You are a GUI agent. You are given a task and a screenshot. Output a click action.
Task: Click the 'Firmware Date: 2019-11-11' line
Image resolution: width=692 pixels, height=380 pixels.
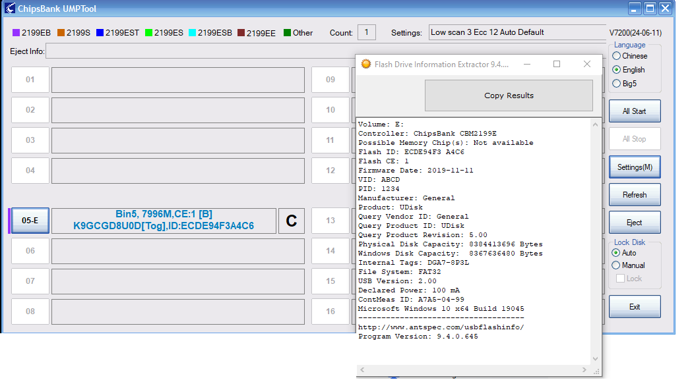[x=416, y=171]
